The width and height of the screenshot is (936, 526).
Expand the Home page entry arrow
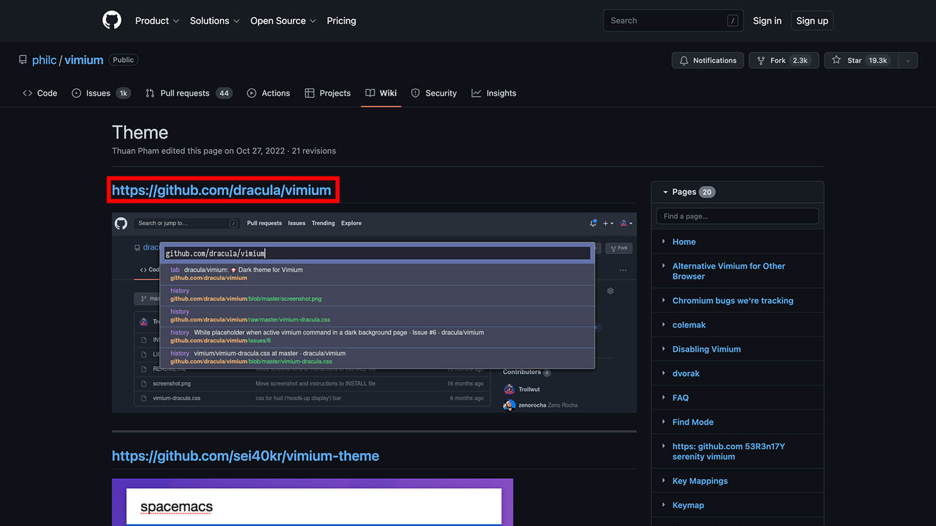663,241
